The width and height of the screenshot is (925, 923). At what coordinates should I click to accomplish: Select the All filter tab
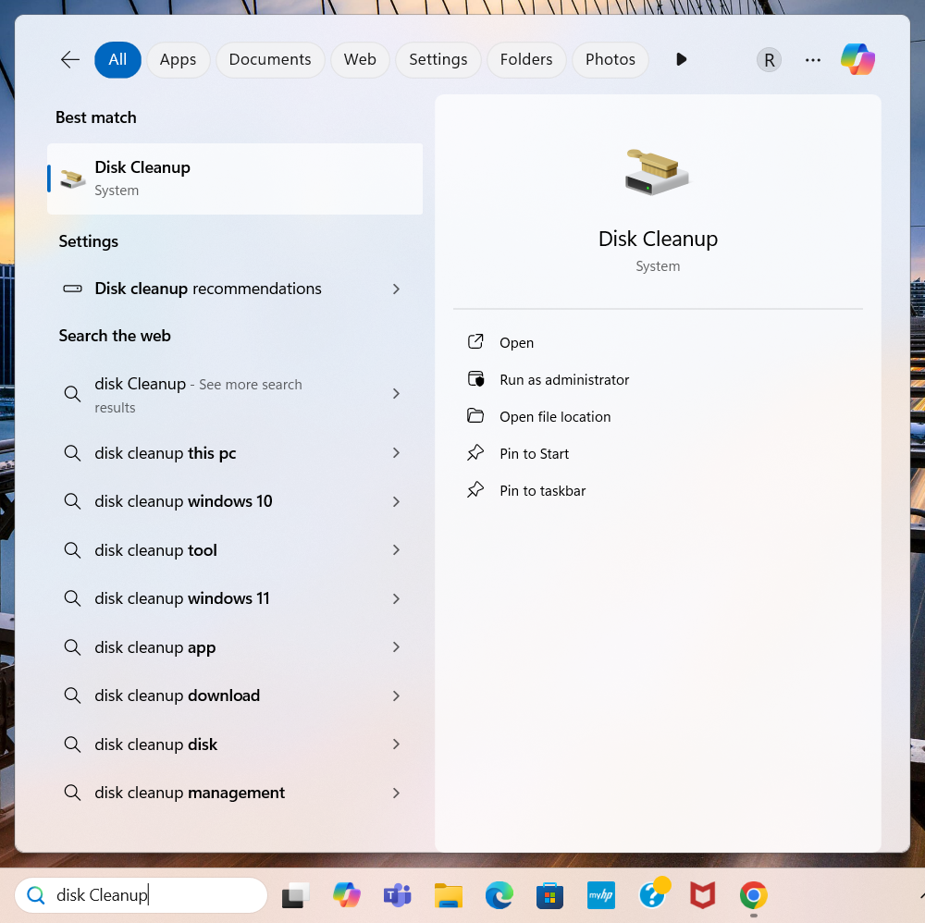click(x=117, y=59)
